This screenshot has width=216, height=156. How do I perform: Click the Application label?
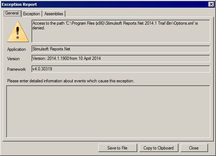click(x=17, y=49)
